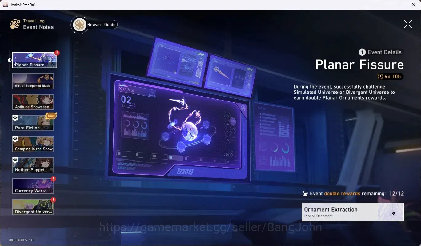Click the double rewards icon beside Event
Image resolution: width=421 pixels, height=246 pixels.
coord(305,193)
